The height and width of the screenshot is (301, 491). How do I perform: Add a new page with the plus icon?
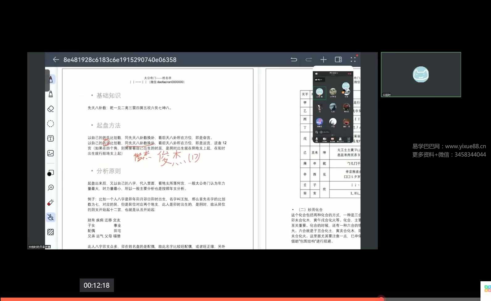pyautogui.click(x=323, y=60)
